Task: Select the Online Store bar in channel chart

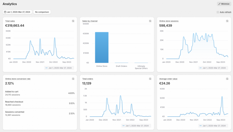Action: tap(102, 48)
